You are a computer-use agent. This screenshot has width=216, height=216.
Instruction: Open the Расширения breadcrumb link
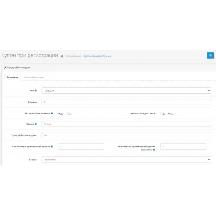[73, 56]
